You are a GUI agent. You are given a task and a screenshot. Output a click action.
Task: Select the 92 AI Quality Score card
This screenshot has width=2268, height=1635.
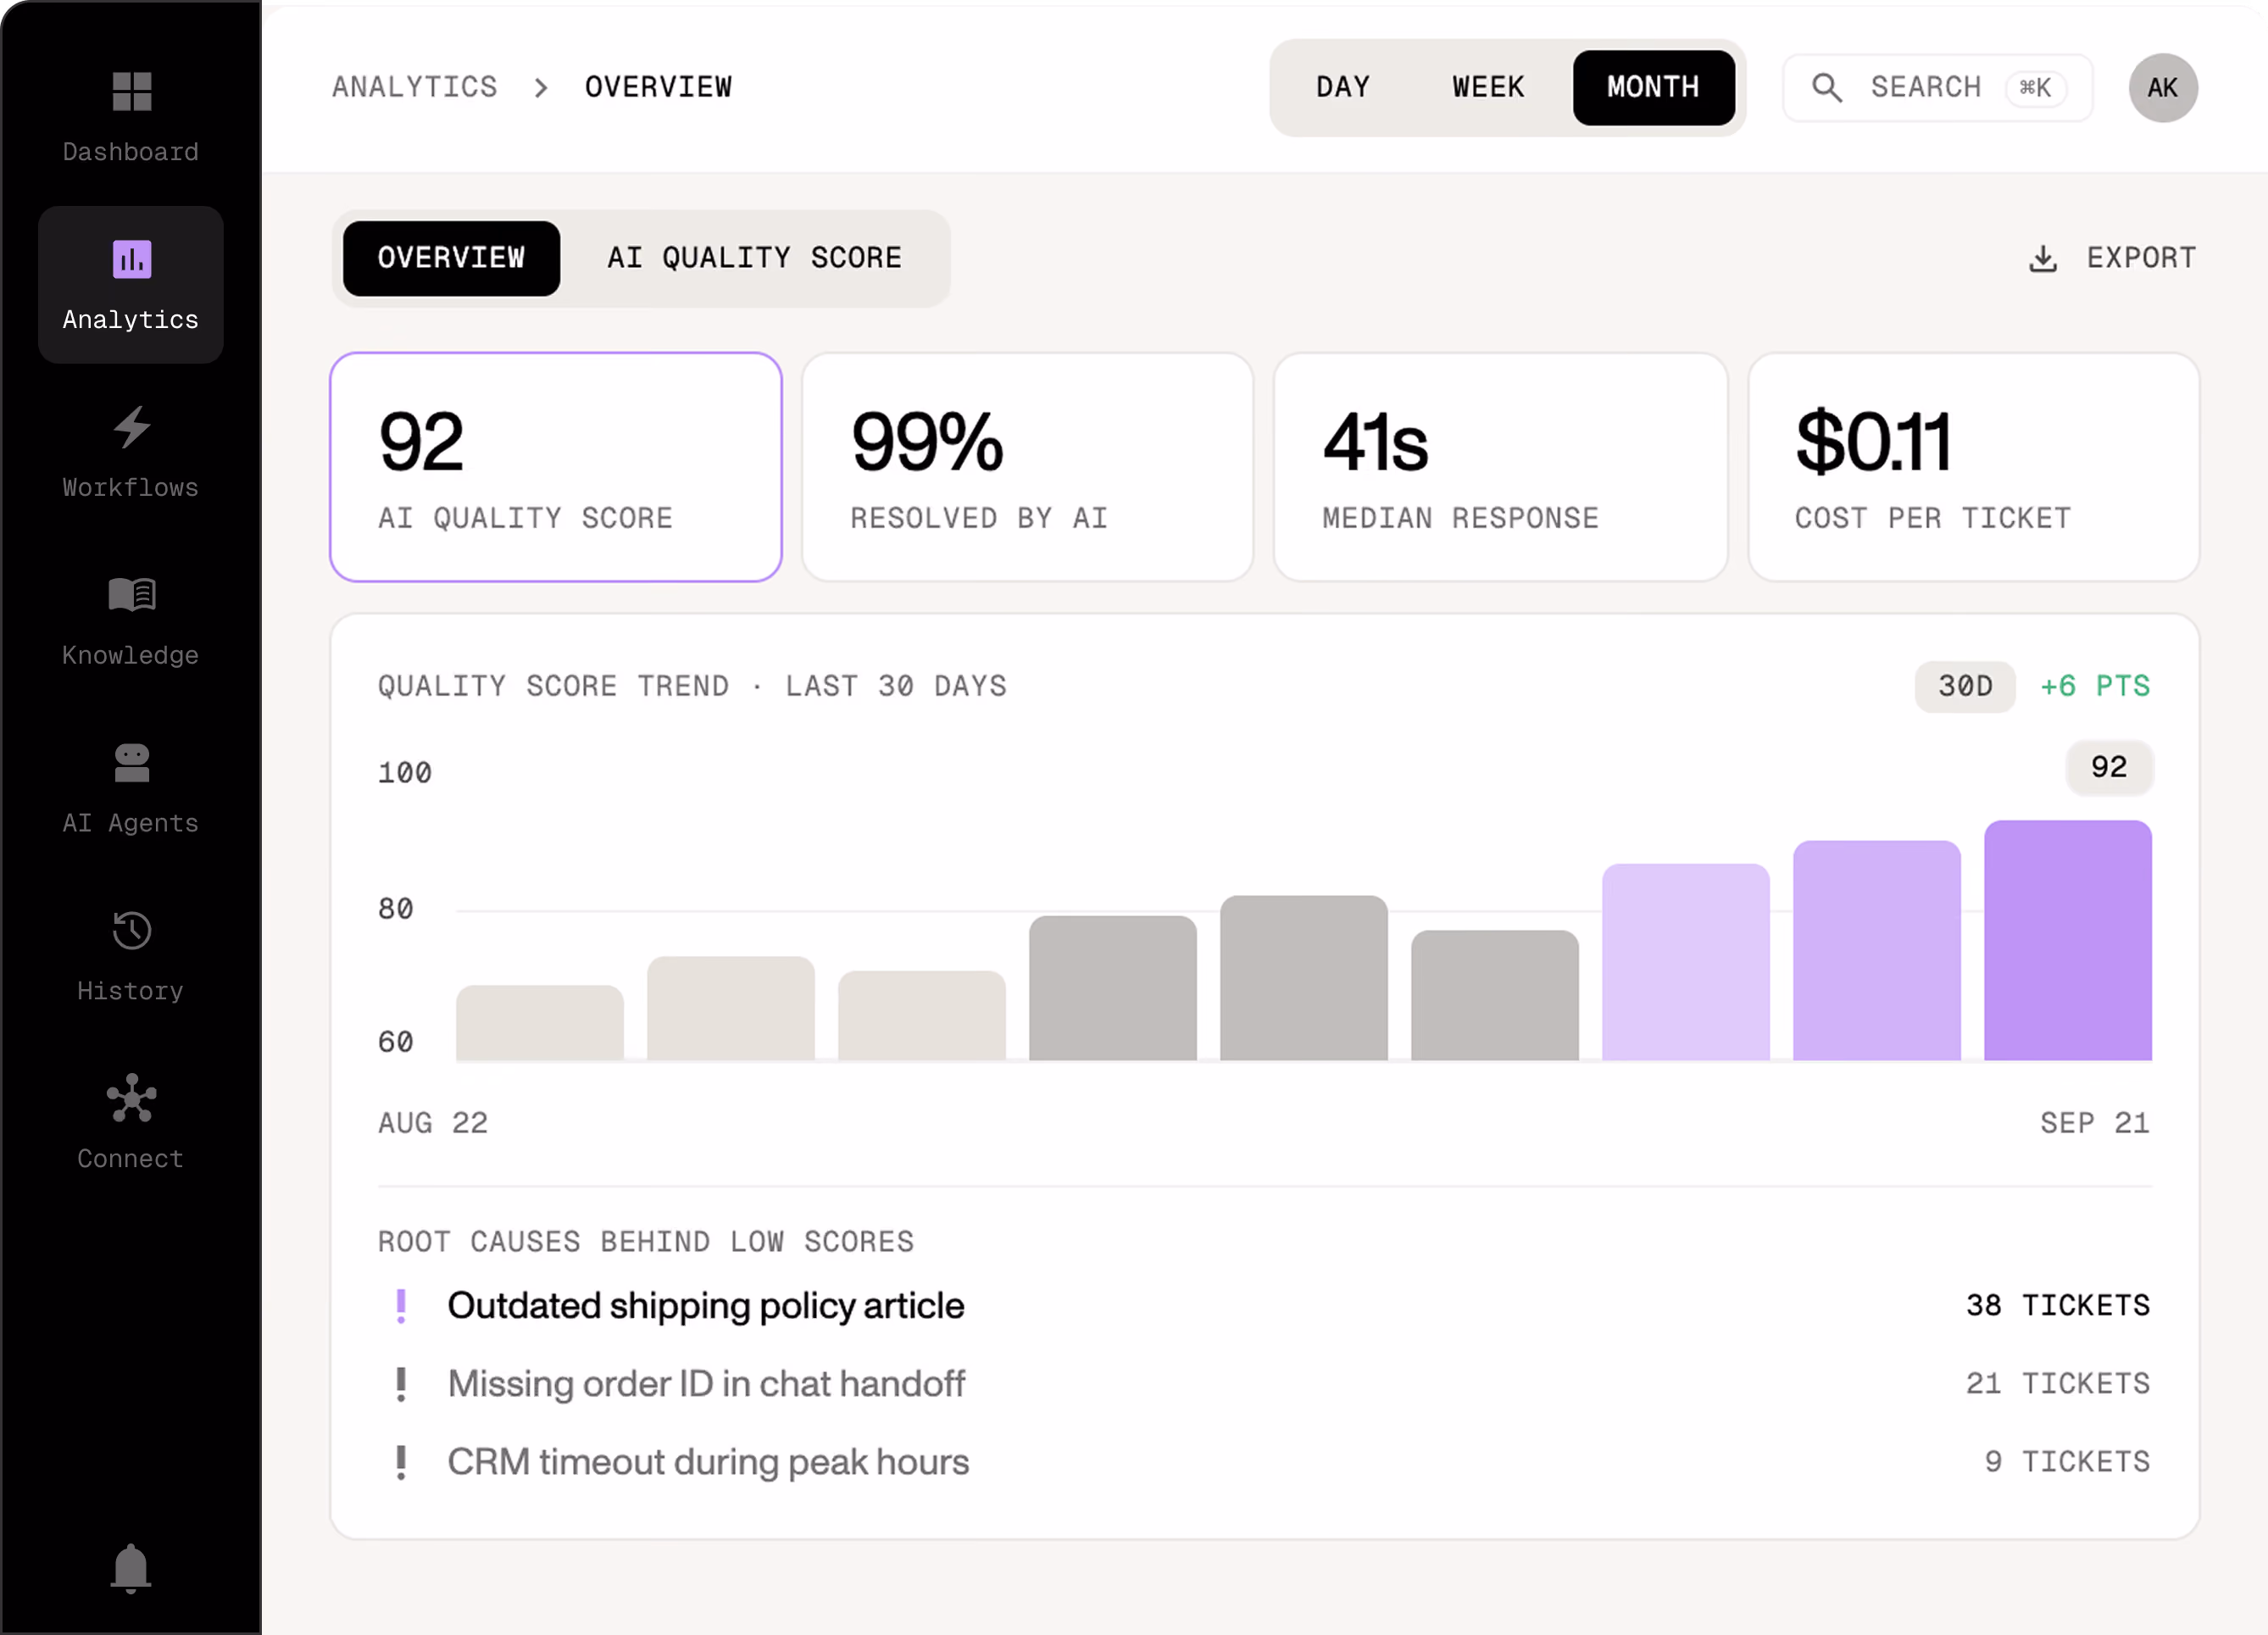pyautogui.click(x=556, y=467)
